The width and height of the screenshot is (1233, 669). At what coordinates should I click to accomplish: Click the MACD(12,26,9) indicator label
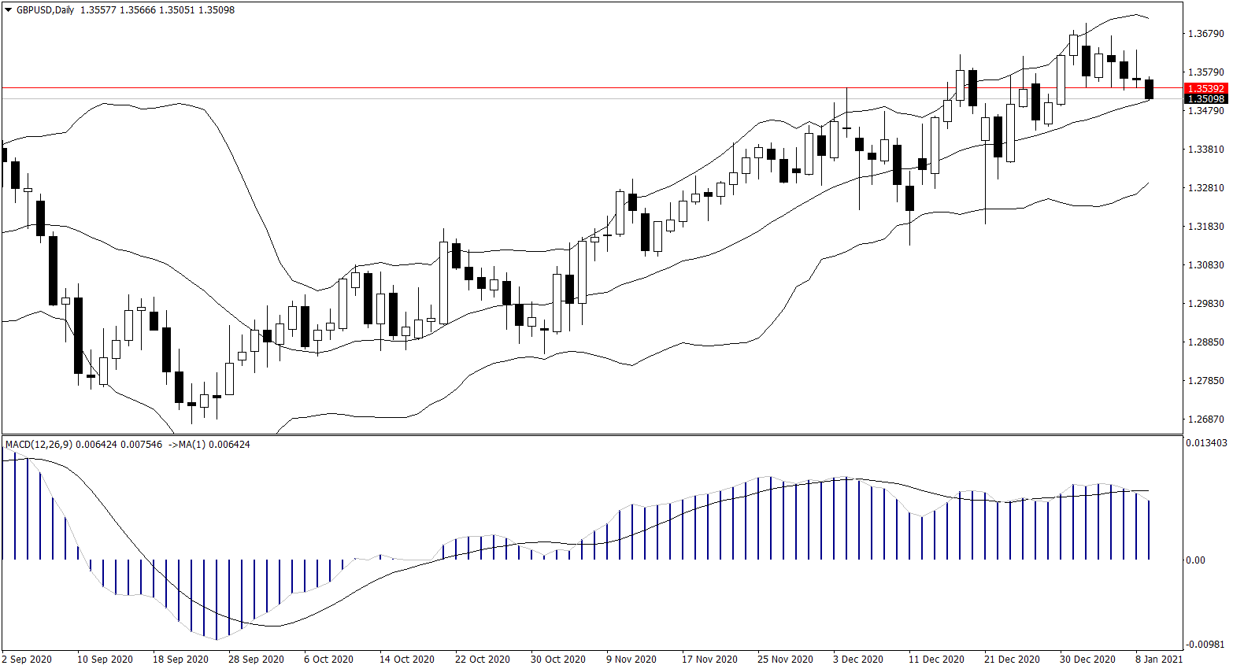[39, 445]
